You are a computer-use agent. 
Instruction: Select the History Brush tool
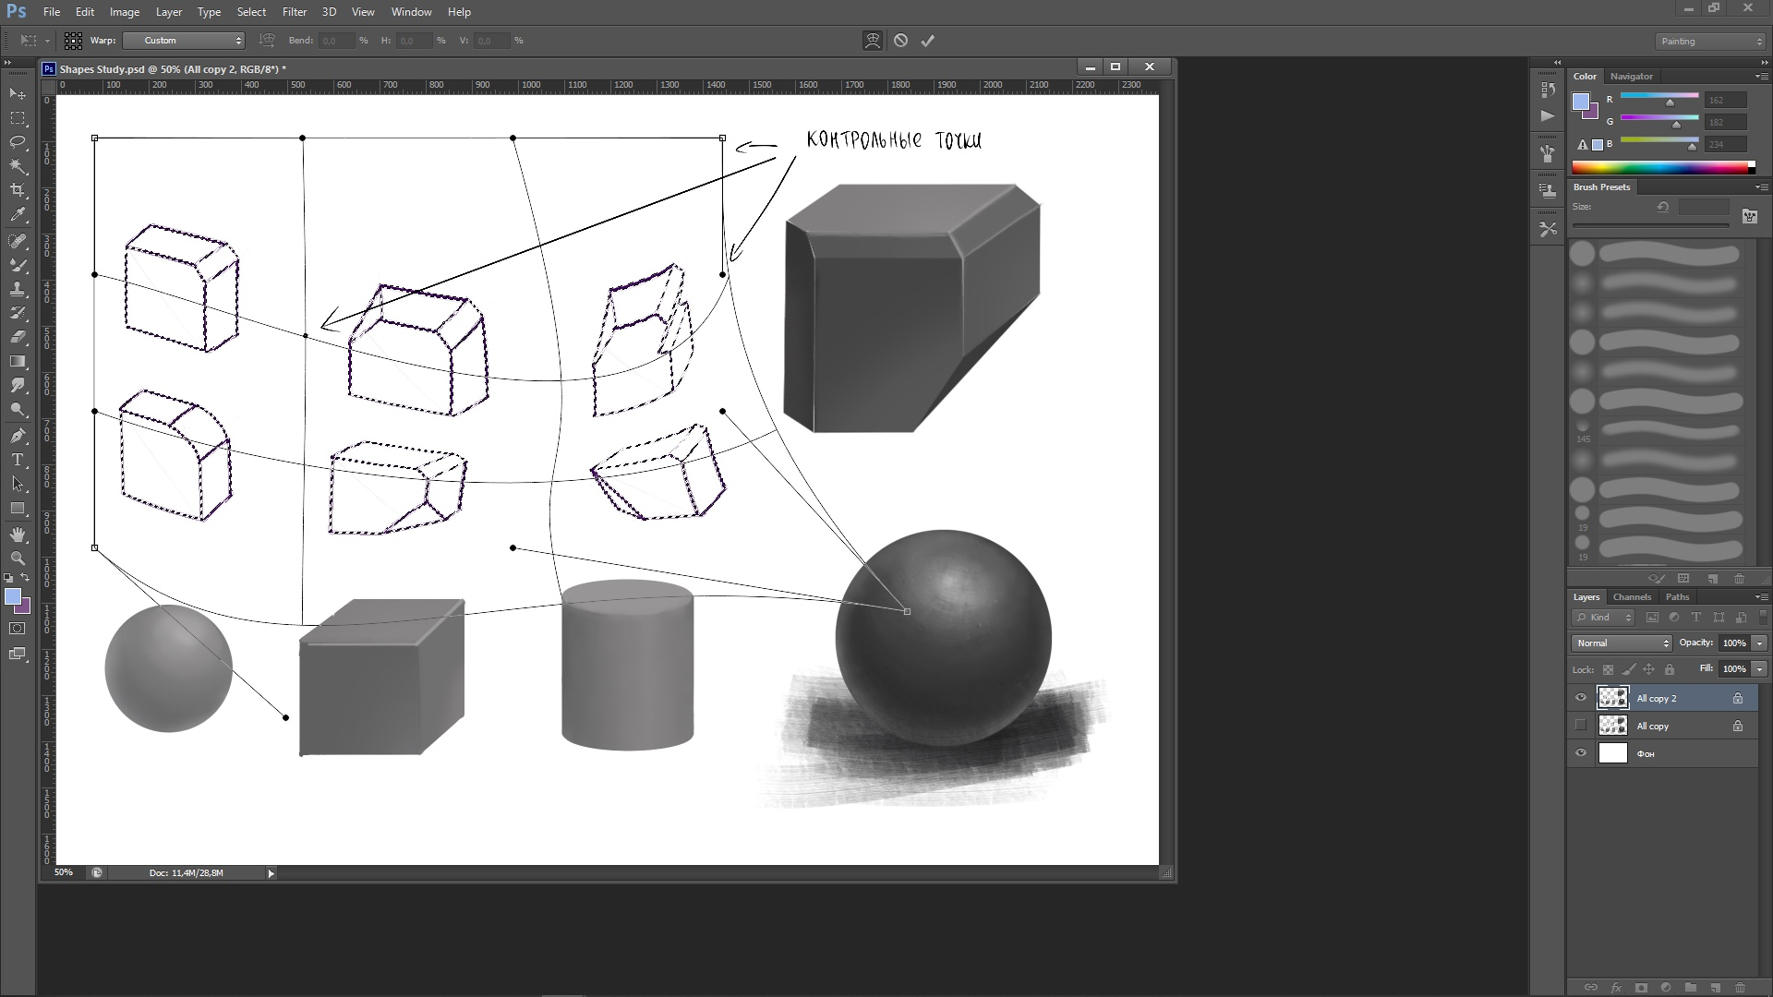click(x=18, y=313)
